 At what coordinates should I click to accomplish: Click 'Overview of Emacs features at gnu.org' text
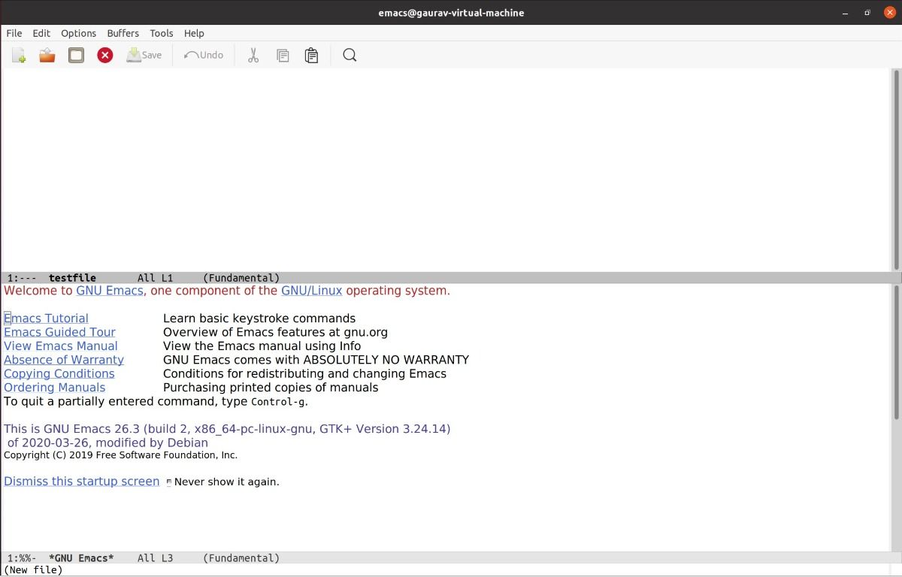click(275, 332)
